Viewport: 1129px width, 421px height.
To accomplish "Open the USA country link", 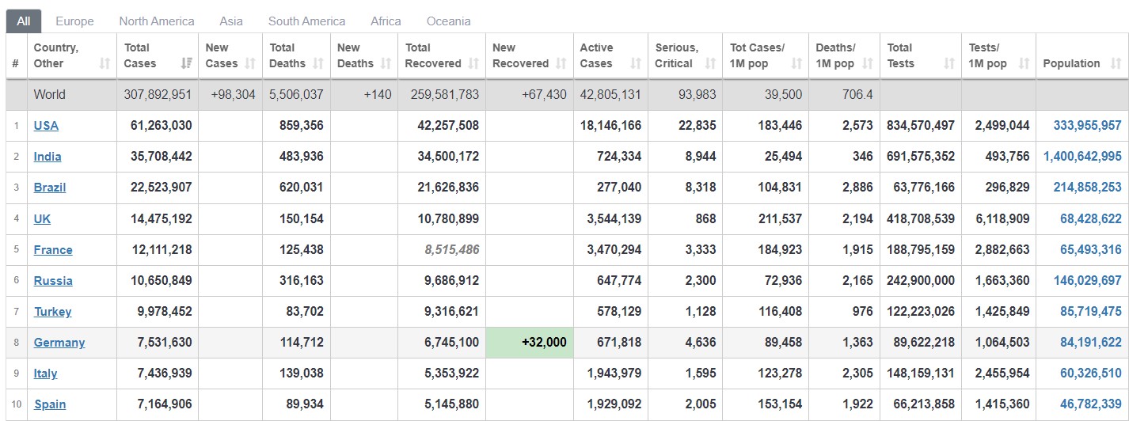I will [x=46, y=125].
